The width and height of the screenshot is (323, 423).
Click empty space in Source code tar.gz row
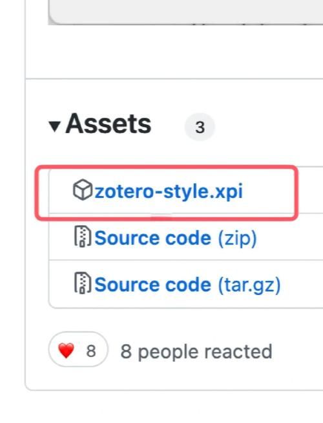pyautogui.click(x=302, y=284)
